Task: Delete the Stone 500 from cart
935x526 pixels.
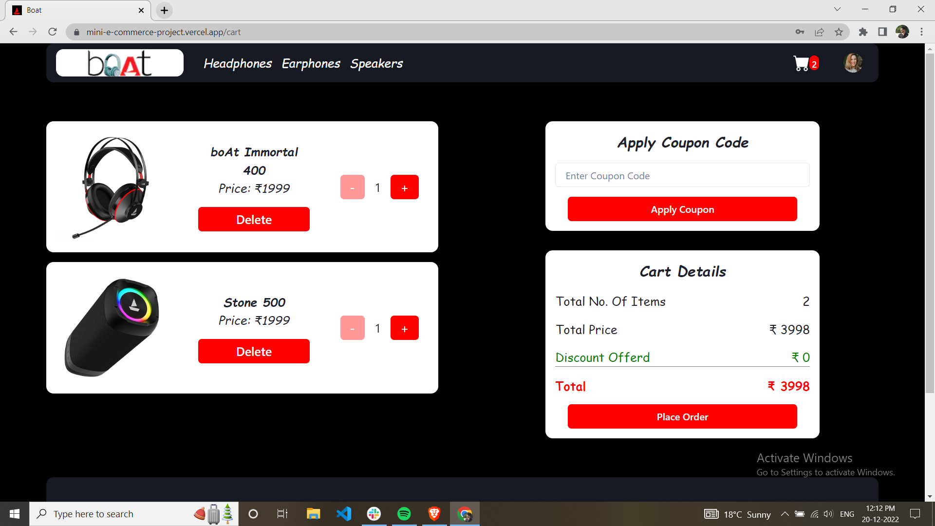Action: [x=253, y=351]
